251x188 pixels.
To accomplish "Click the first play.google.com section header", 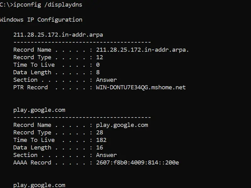I will tap(39, 110).
